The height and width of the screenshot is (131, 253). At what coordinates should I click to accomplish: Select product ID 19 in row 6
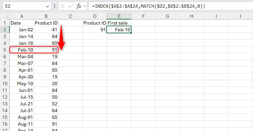tap(46, 57)
